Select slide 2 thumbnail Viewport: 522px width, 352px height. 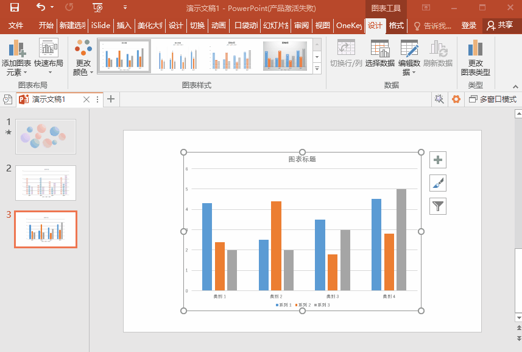pos(46,183)
